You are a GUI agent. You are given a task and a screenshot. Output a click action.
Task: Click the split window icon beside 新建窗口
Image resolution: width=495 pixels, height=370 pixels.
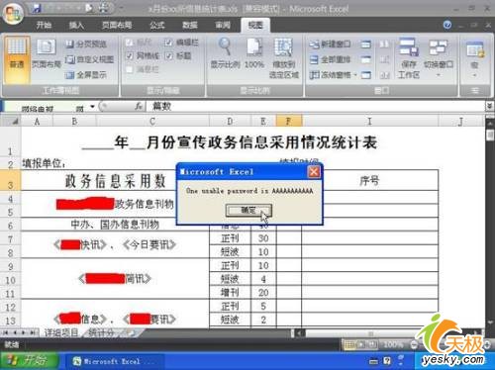coord(365,45)
